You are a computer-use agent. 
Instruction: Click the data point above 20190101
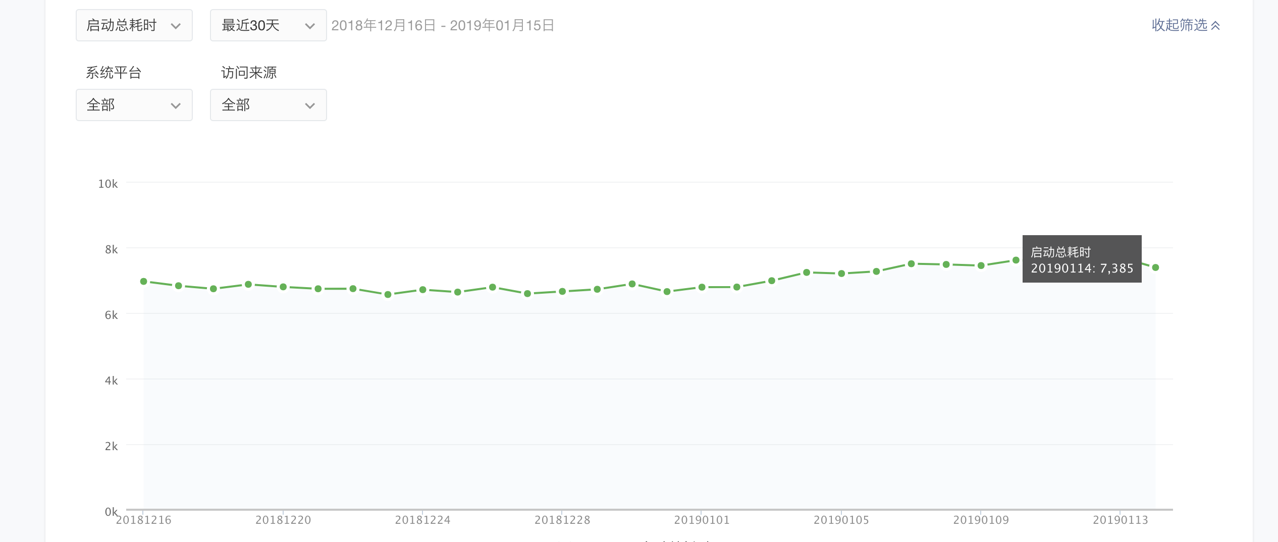pos(702,287)
